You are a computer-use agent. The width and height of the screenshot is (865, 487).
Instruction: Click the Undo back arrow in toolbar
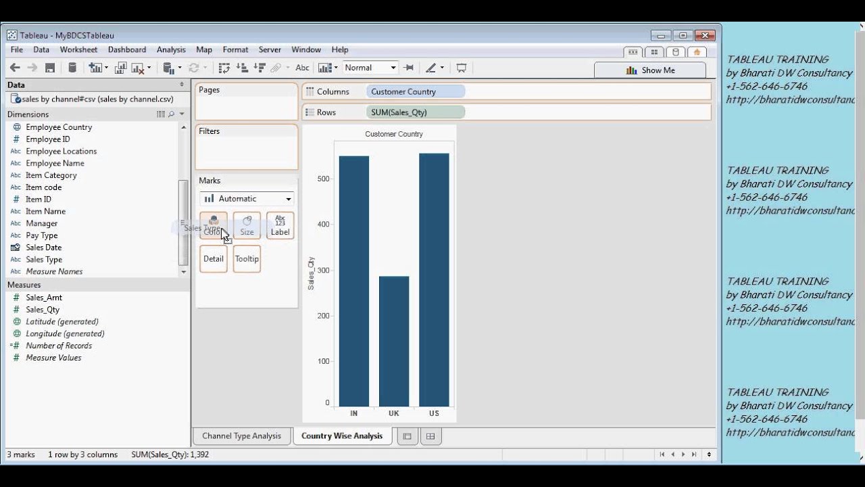click(15, 68)
